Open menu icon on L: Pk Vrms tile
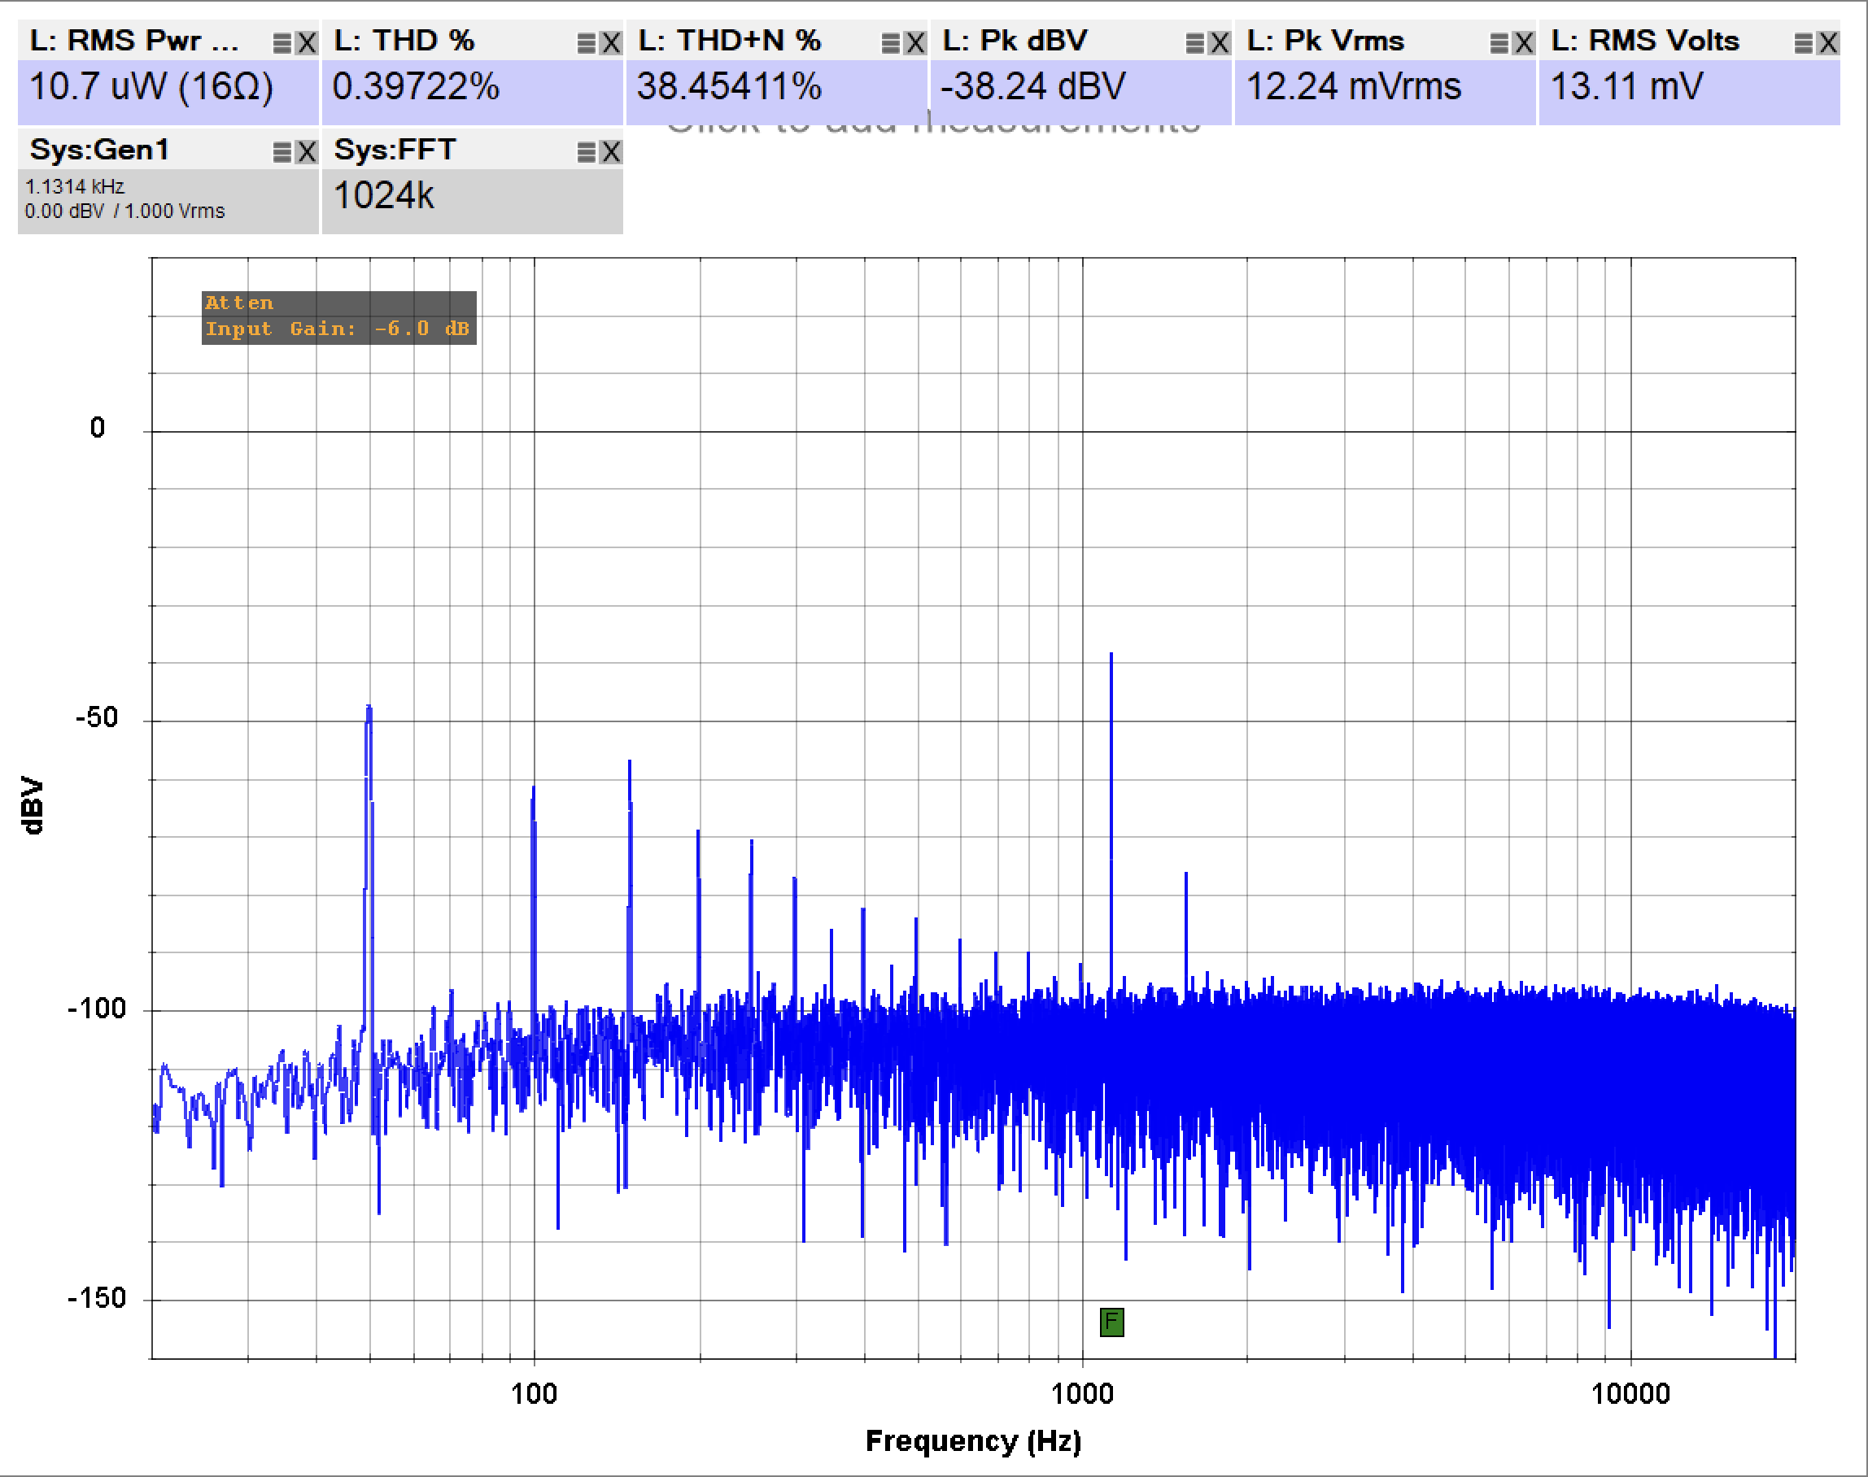The image size is (1868, 1477). tap(1499, 42)
